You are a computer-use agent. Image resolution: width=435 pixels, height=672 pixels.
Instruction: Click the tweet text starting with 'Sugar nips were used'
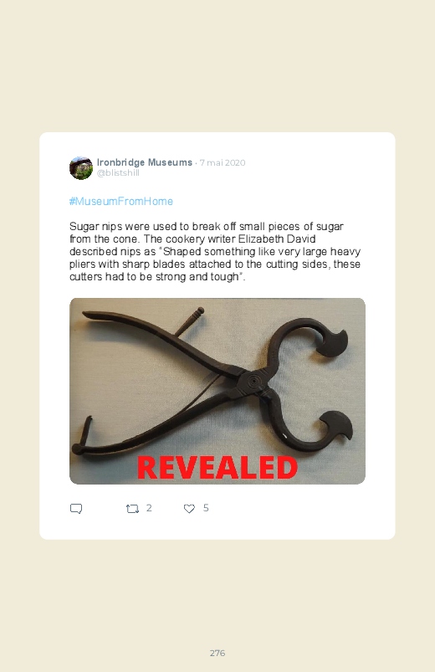coord(215,252)
